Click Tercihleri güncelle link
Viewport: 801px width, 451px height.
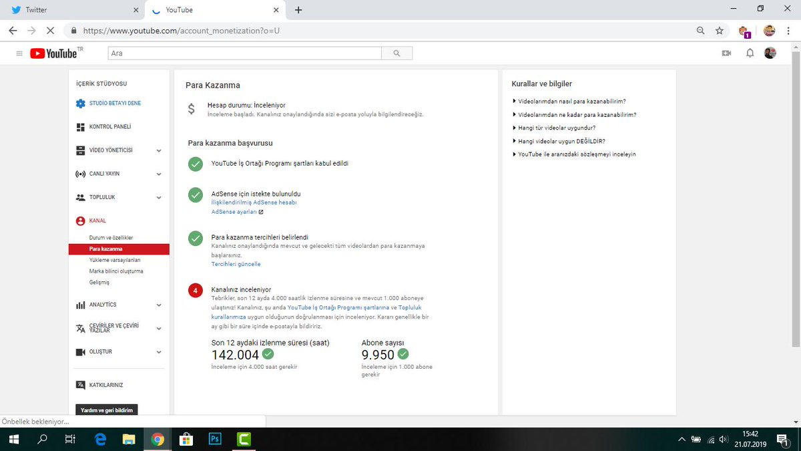coord(236,265)
